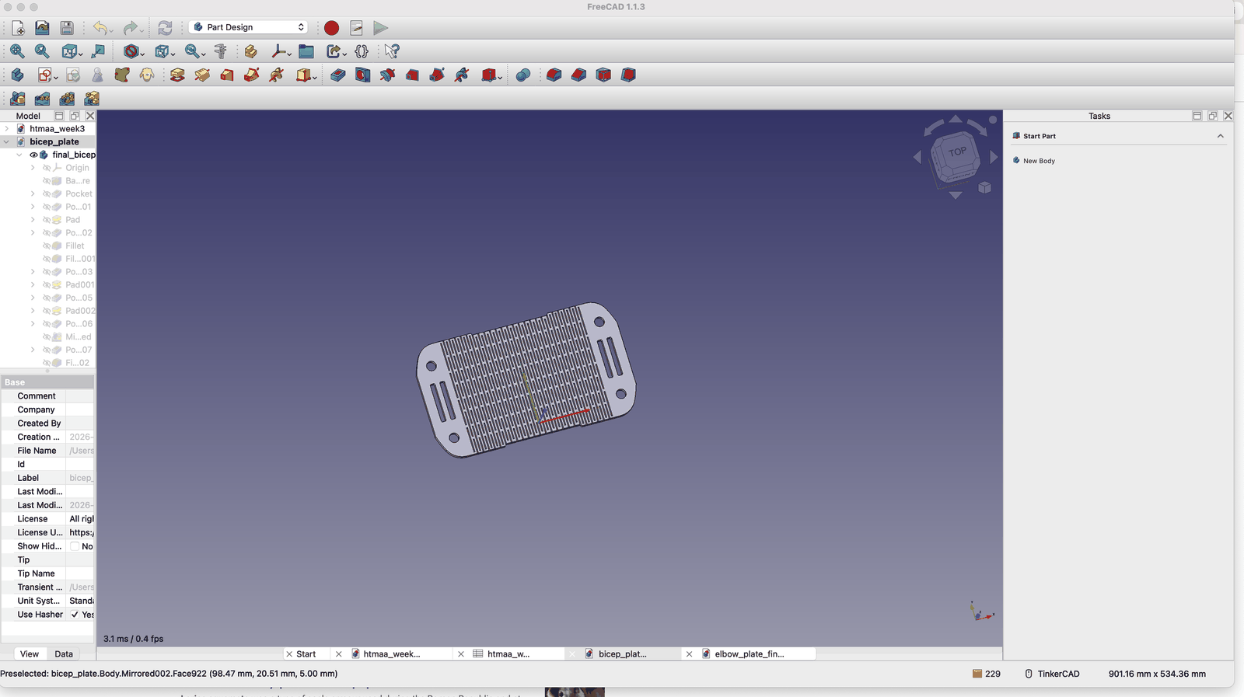Click the Revolution feature icon
The height and width of the screenshot is (697, 1244).
(202, 75)
